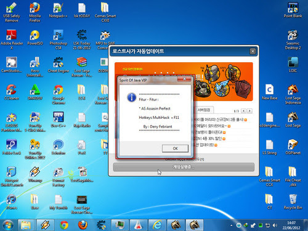Open Internet Explorer from taskbar
The image size is (308, 231).
point(157,225)
